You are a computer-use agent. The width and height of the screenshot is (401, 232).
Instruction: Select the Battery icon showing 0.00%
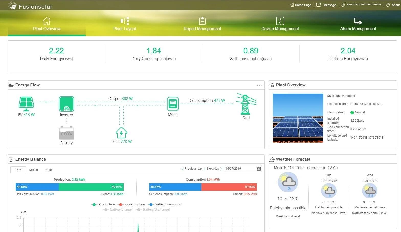click(x=66, y=133)
